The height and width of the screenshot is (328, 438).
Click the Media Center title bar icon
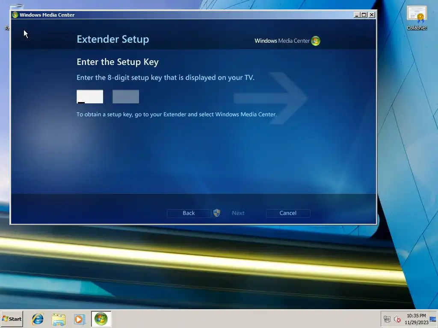click(15, 15)
